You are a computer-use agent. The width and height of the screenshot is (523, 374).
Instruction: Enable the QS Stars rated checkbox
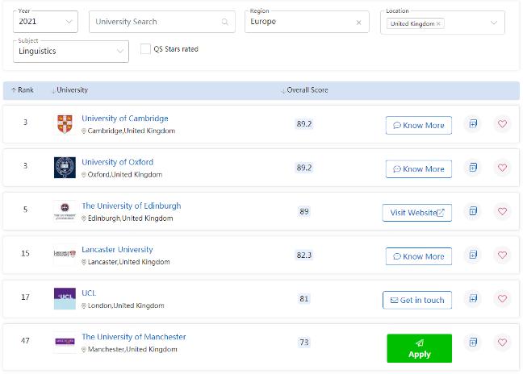(146, 49)
